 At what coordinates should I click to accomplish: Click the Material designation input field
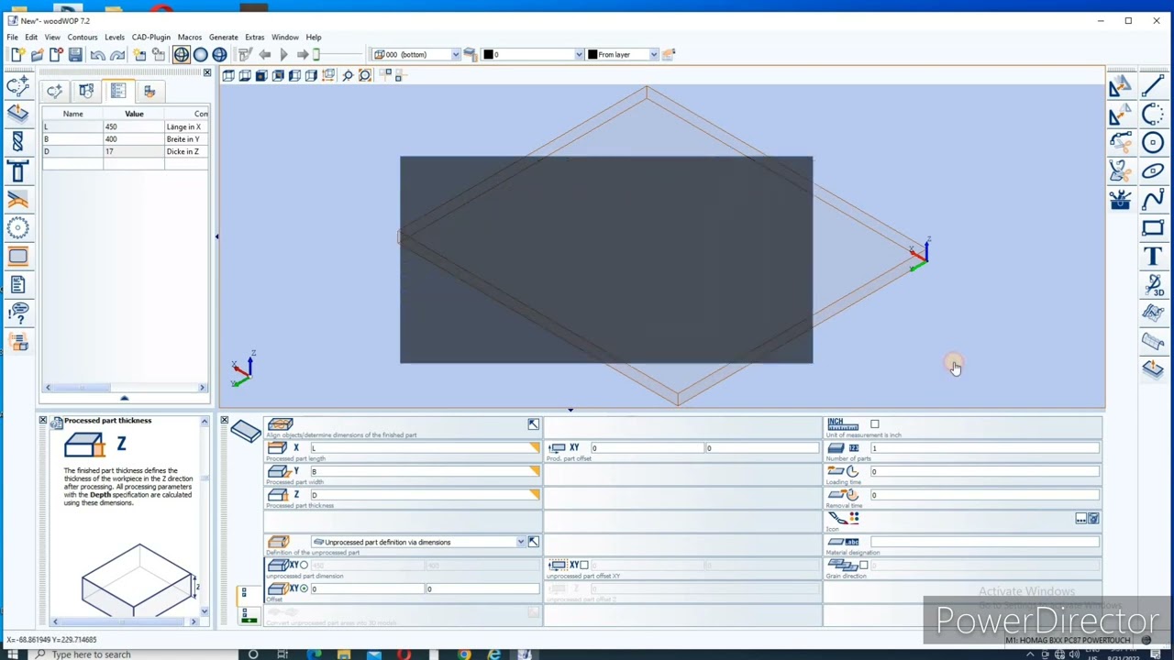coord(984,542)
